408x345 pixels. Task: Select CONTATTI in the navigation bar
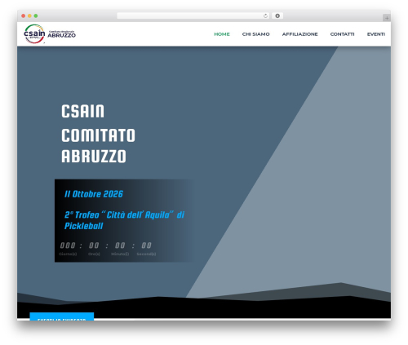coord(342,34)
